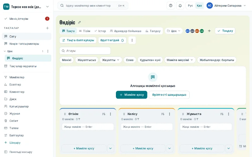Open three-dot menu of Жұмыста column

coord(229,114)
